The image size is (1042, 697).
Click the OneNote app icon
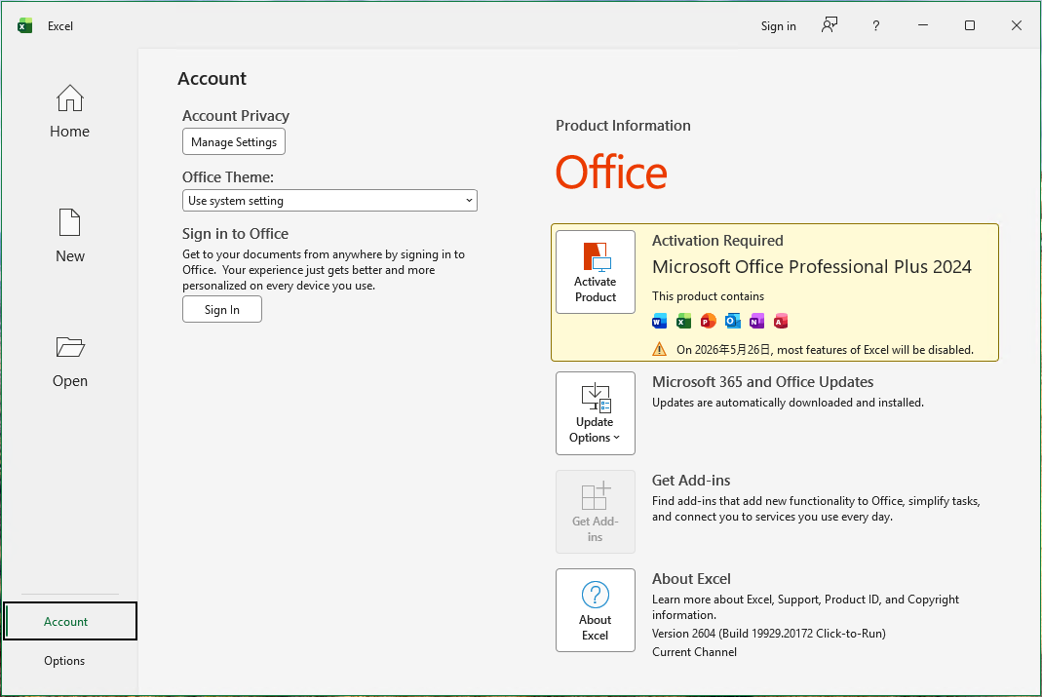(756, 322)
